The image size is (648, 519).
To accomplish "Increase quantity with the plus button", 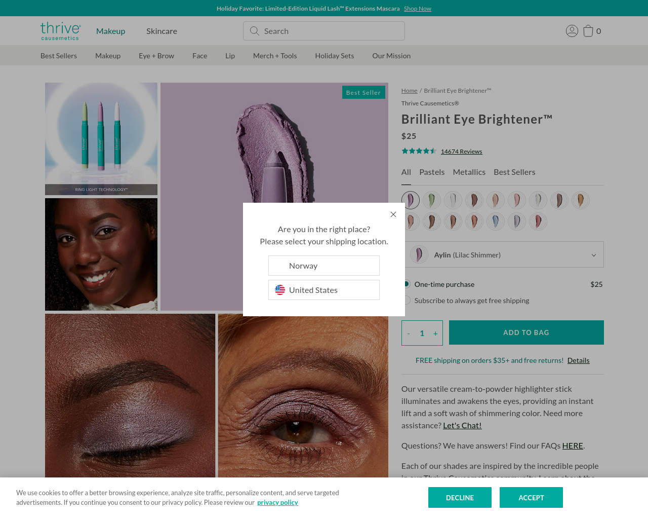I will [435, 333].
